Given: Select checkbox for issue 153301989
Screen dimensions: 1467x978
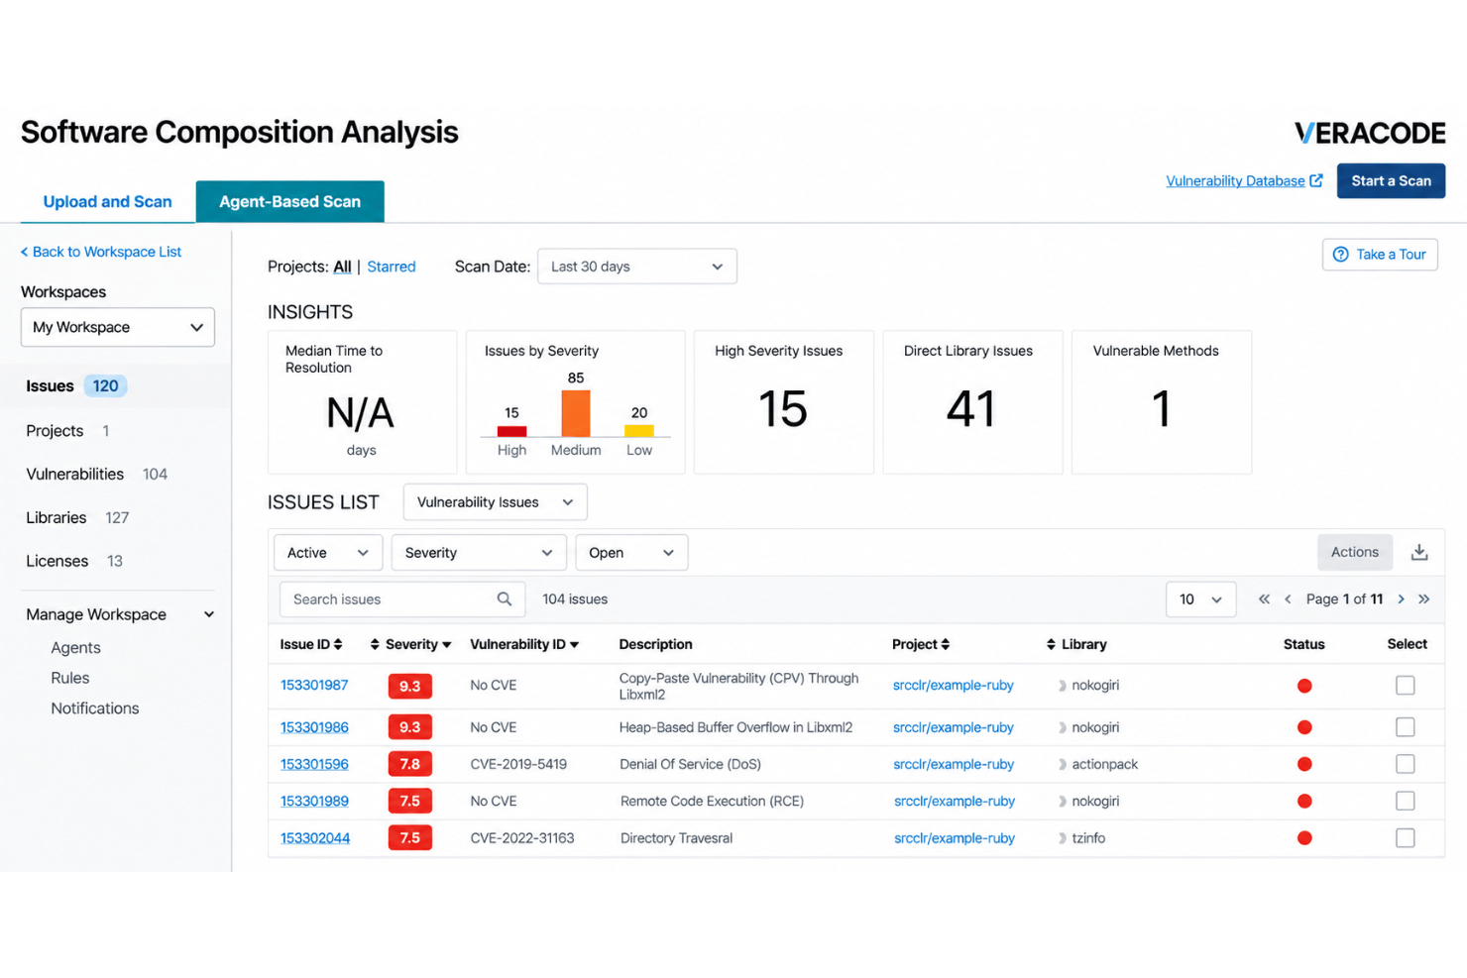Looking at the screenshot, I should pos(1405,801).
